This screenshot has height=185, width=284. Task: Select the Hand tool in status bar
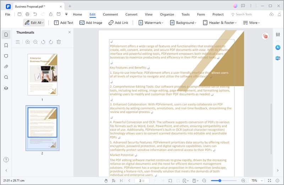click(x=106, y=180)
